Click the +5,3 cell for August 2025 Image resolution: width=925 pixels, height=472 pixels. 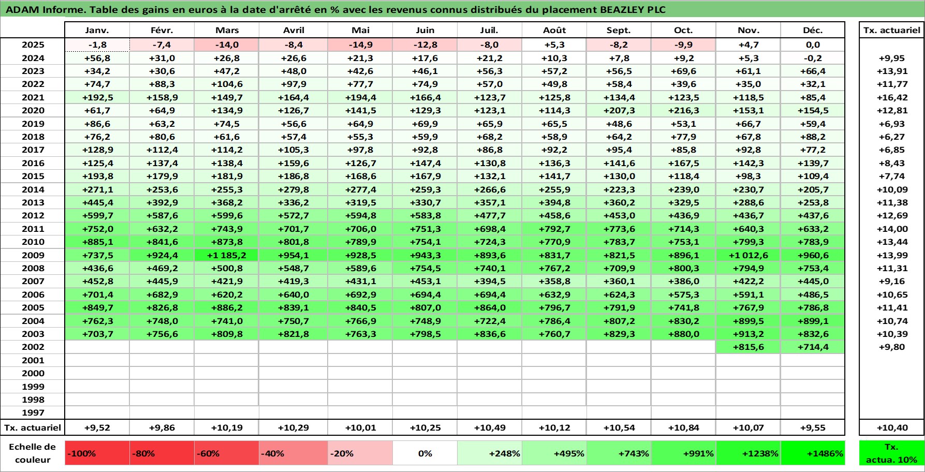click(554, 45)
